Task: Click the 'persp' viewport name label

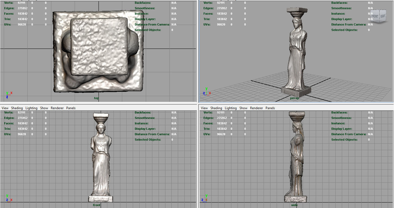Action: (x=294, y=98)
